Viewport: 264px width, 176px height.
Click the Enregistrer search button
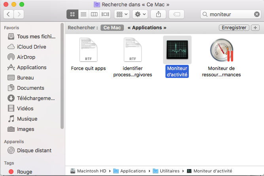234,28
